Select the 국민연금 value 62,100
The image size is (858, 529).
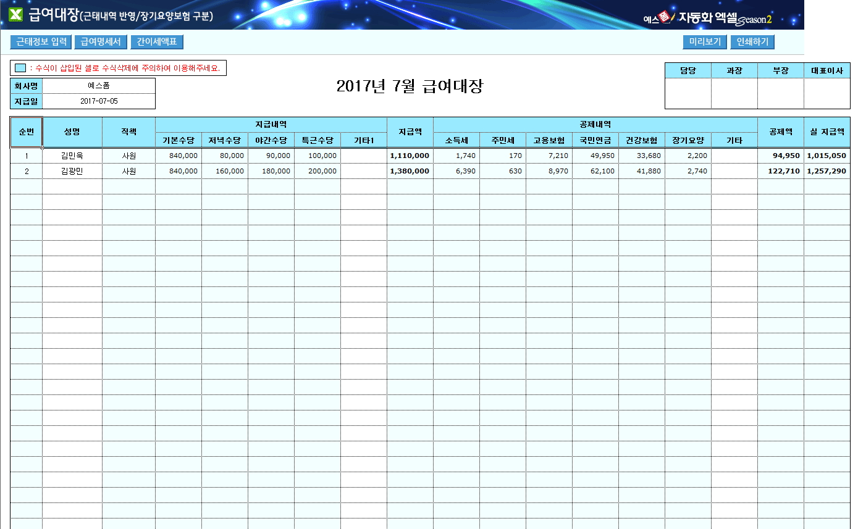click(x=595, y=171)
